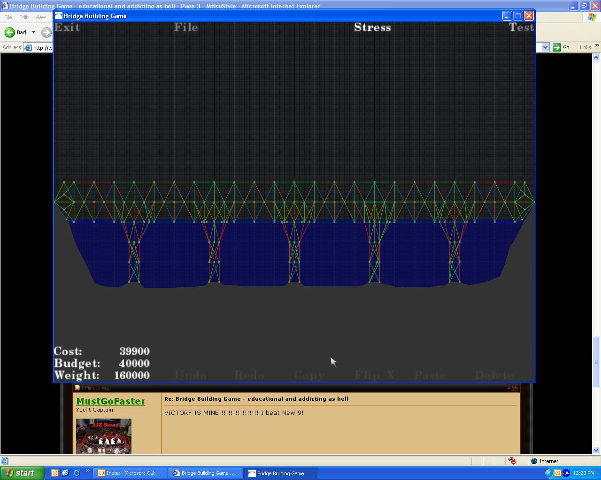
Task: Open Outlook from the quick launch icons
Action: 54,473
